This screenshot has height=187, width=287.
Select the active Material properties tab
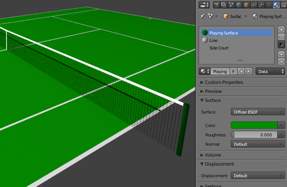pyautogui.click(x=276, y=5)
